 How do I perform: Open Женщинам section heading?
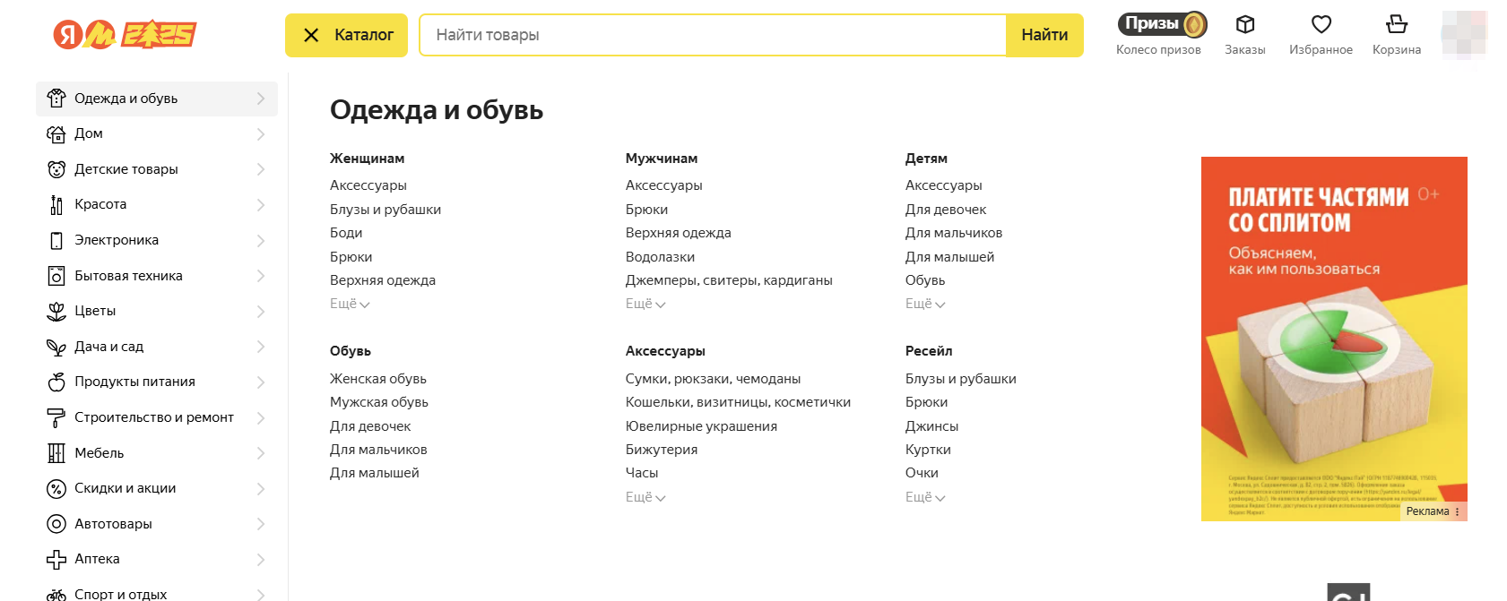tap(367, 159)
